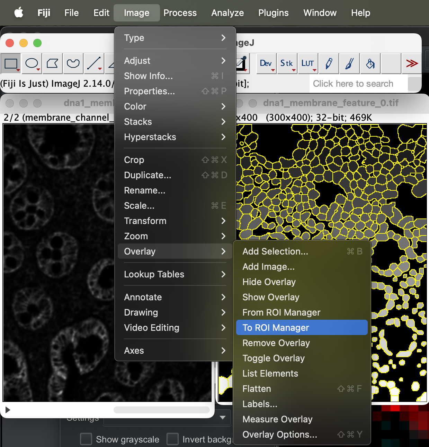Screen dimensions: 429x447
Task: Select the Rectangle selection tool
Action: click(11, 63)
